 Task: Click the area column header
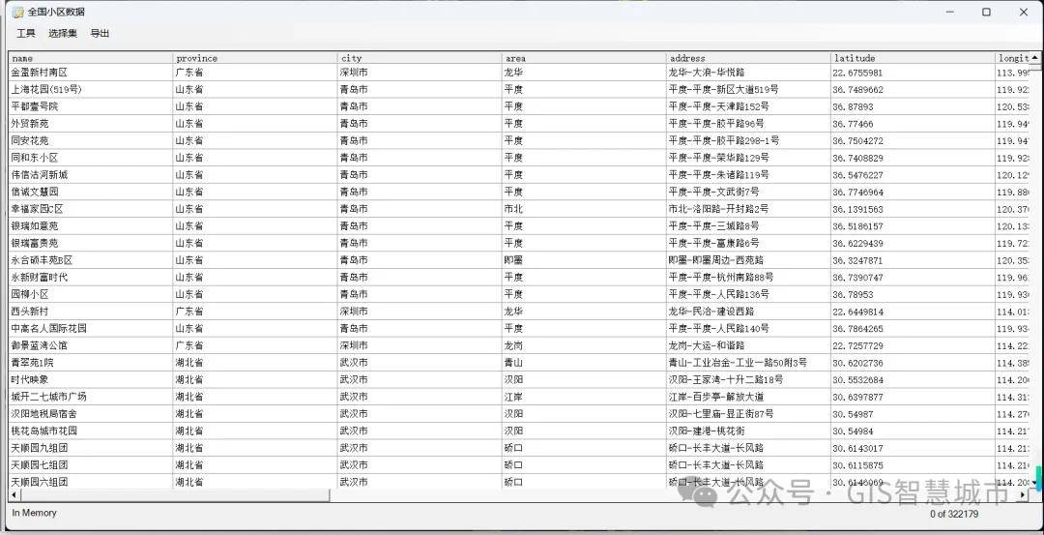pyautogui.click(x=583, y=58)
